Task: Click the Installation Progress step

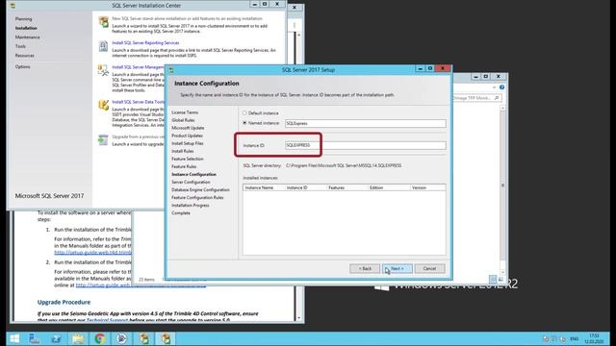Action: point(191,206)
